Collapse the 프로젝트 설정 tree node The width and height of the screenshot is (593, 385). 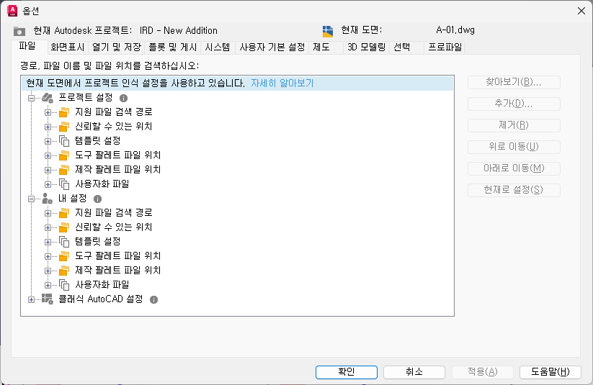32,99
